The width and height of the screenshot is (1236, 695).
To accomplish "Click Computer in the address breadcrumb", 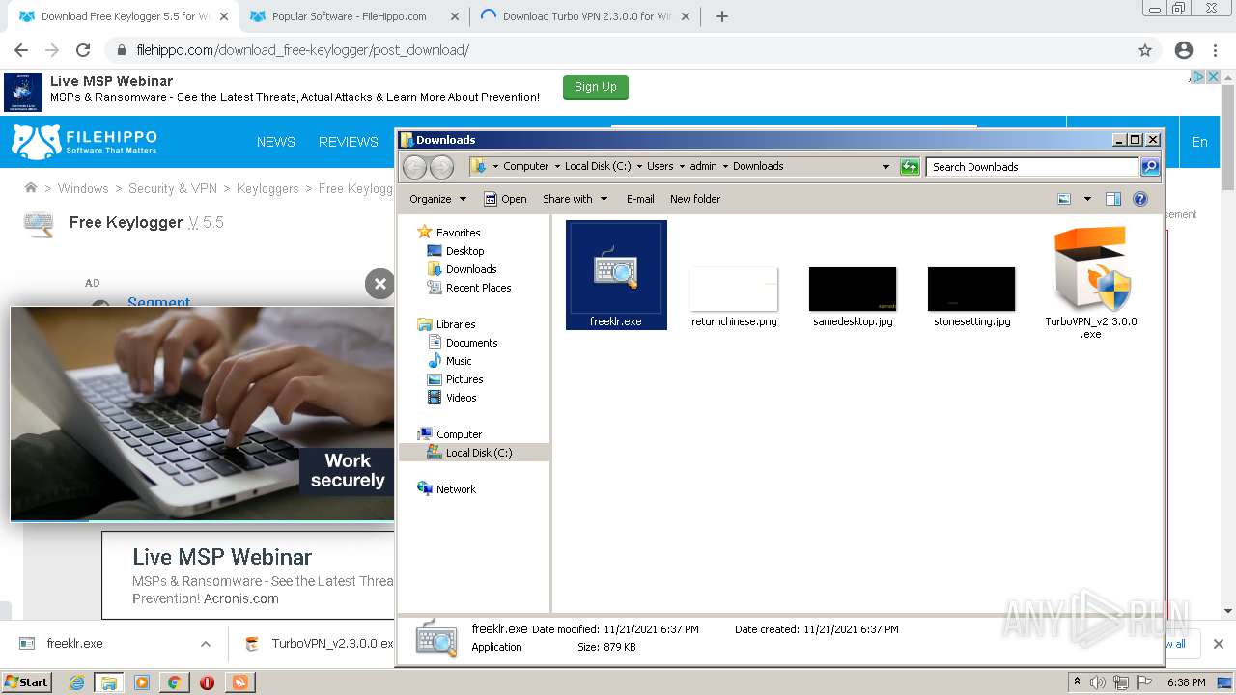I will tap(525, 166).
